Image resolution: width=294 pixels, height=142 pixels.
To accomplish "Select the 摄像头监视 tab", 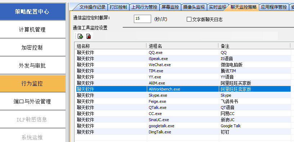I will [x=194, y=7].
